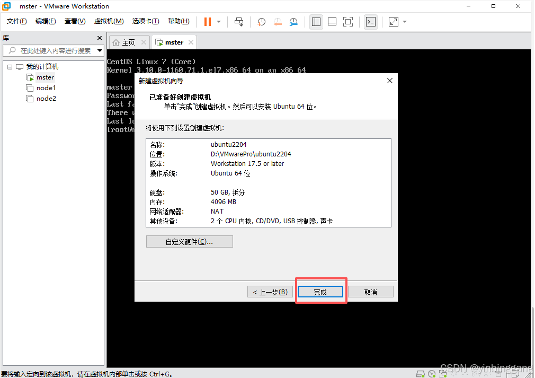
Task: Click the 4096 MB memory value
Action: [224, 202]
